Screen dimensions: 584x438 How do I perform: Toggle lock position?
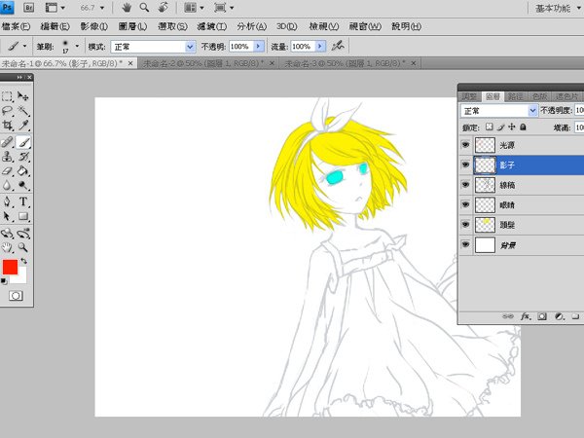[x=512, y=127]
